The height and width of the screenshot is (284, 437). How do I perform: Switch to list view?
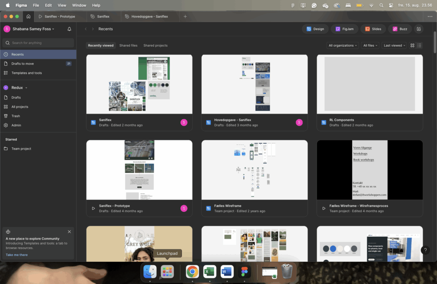point(420,45)
